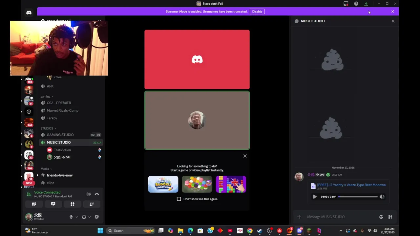This screenshot has width=420, height=236.
Task: Open File Explorer from the taskbar
Action: [180, 231]
